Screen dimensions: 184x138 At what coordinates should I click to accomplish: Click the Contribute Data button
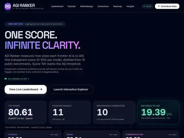(167, 6)
